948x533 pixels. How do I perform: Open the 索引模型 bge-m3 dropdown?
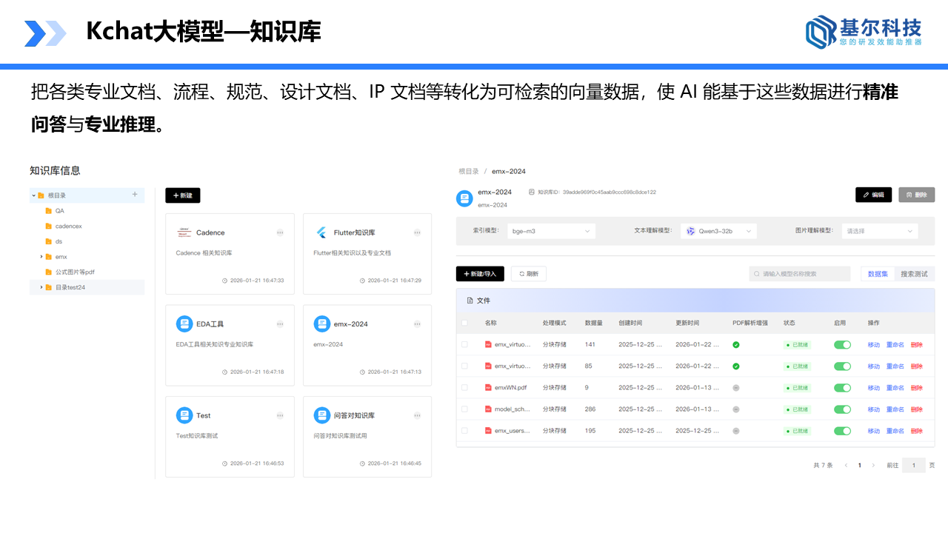pyautogui.click(x=552, y=231)
